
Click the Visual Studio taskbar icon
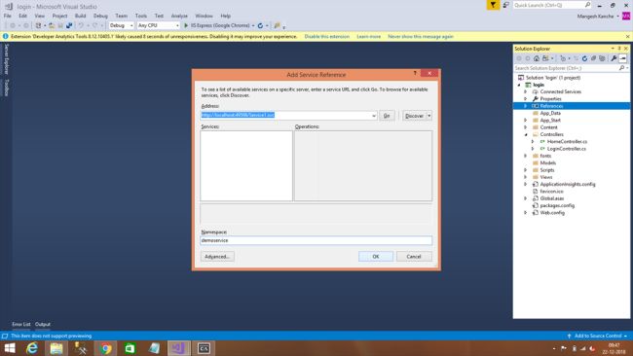coord(179,348)
